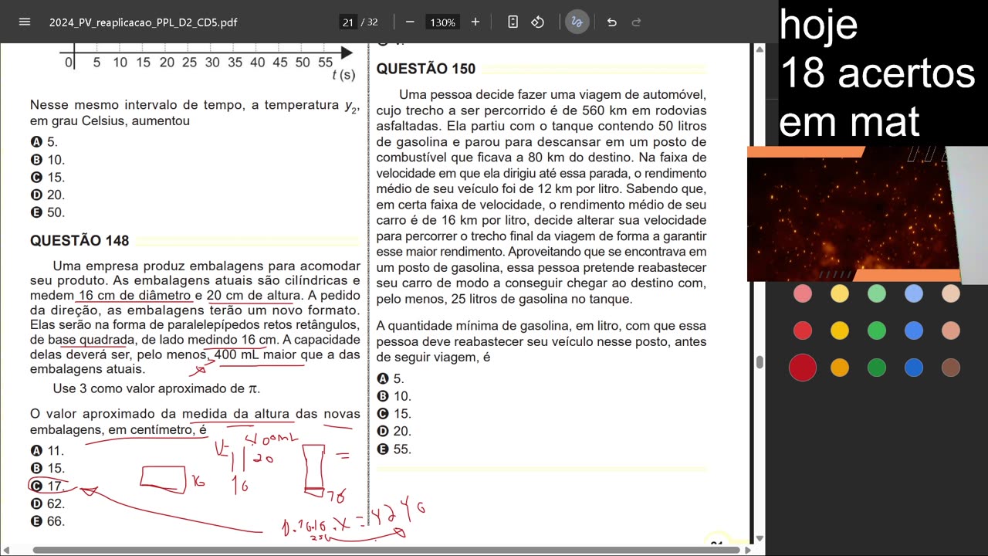Click the QUESTÃO 148 heading
The width and height of the screenshot is (988, 556).
pos(80,241)
